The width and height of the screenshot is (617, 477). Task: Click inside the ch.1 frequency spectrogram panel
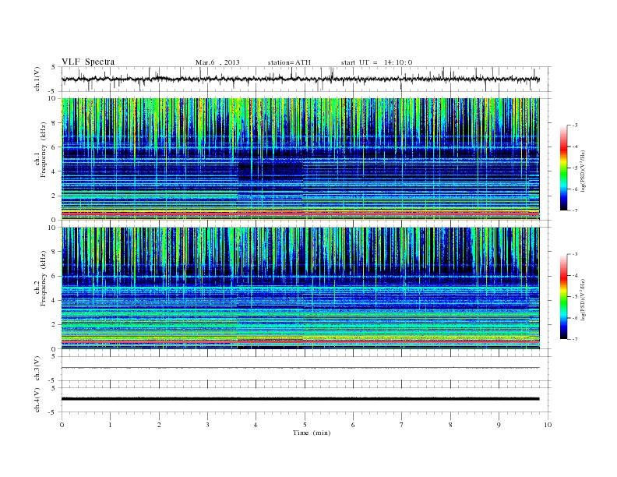pyautogui.click(x=301, y=159)
